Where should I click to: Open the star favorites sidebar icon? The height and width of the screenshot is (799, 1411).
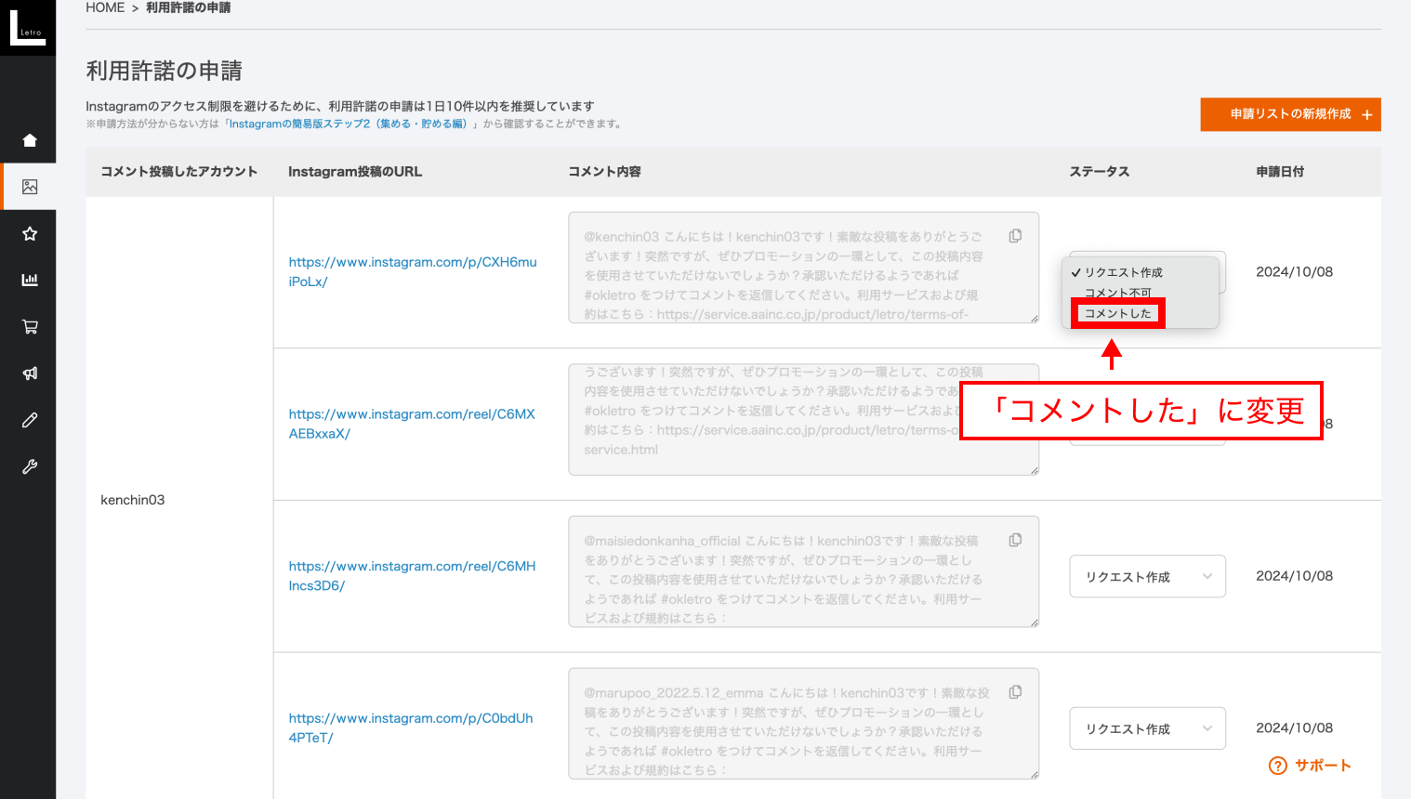coord(30,234)
